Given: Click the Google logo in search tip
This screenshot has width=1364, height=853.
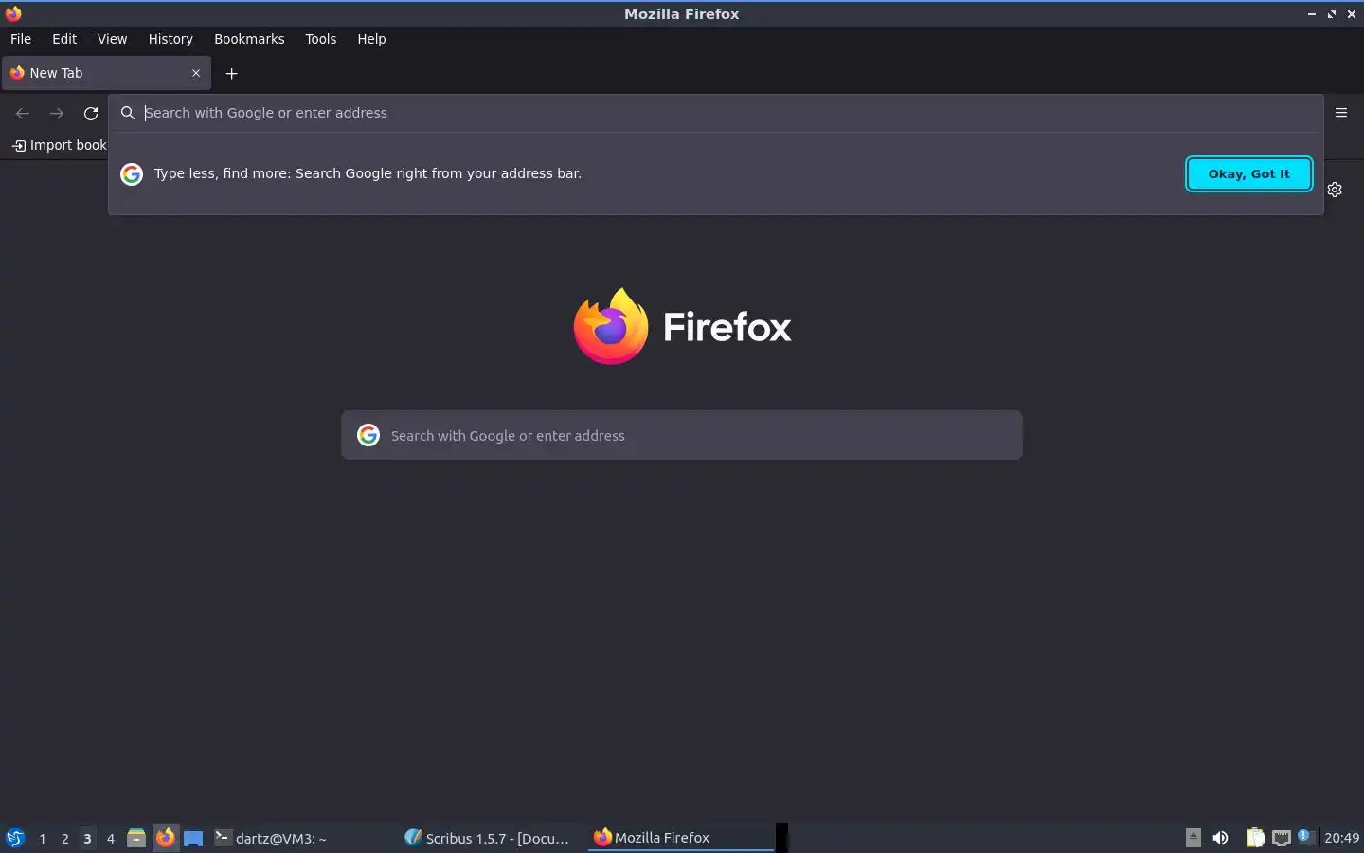Looking at the screenshot, I should coord(132,174).
